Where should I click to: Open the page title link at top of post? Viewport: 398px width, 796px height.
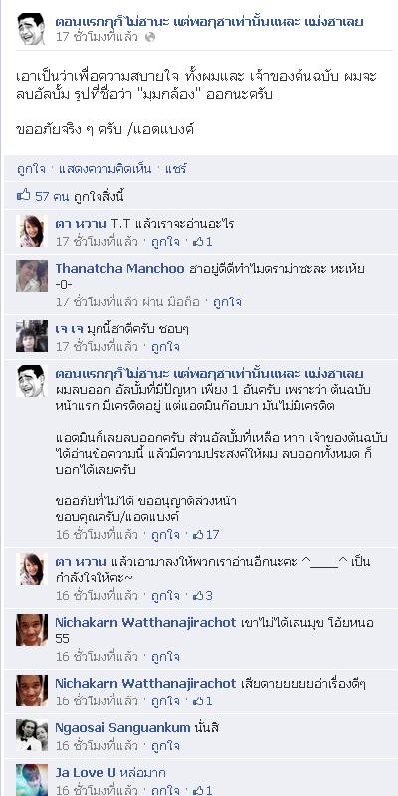(209, 22)
